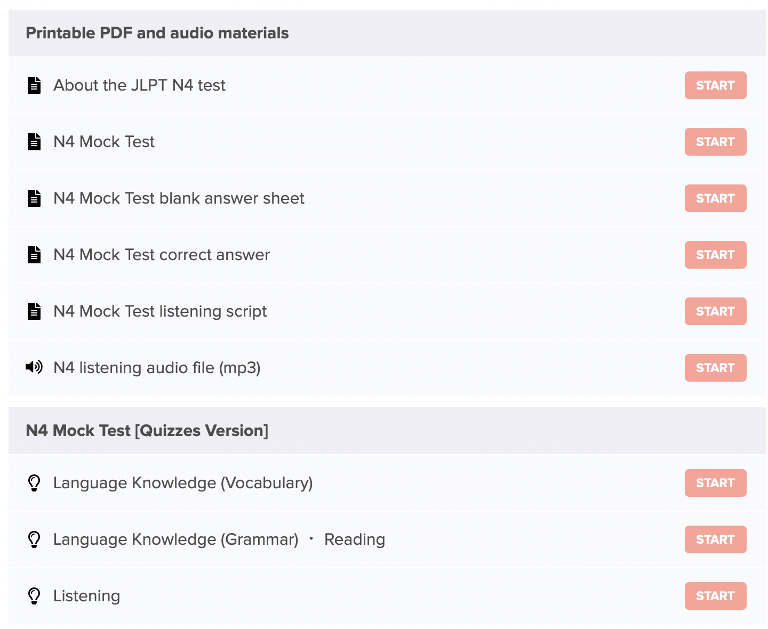Click the document icon next to N4 Mock Test
Image resolution: width=768 pixels, height=629 pixels.
click(x=34, y=142)
